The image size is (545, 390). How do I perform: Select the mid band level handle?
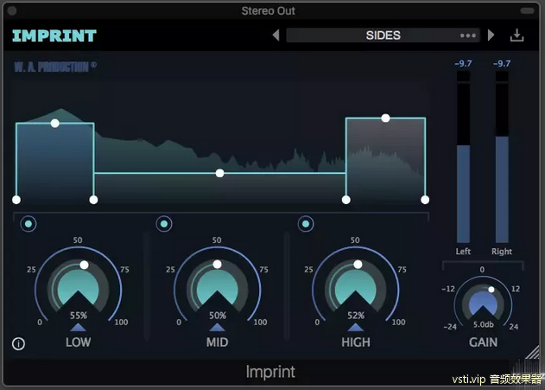pyautogui.click(x=219, y=173)
